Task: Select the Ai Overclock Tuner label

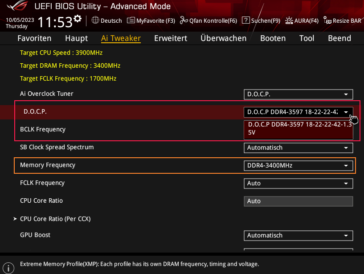Action: 46,94
